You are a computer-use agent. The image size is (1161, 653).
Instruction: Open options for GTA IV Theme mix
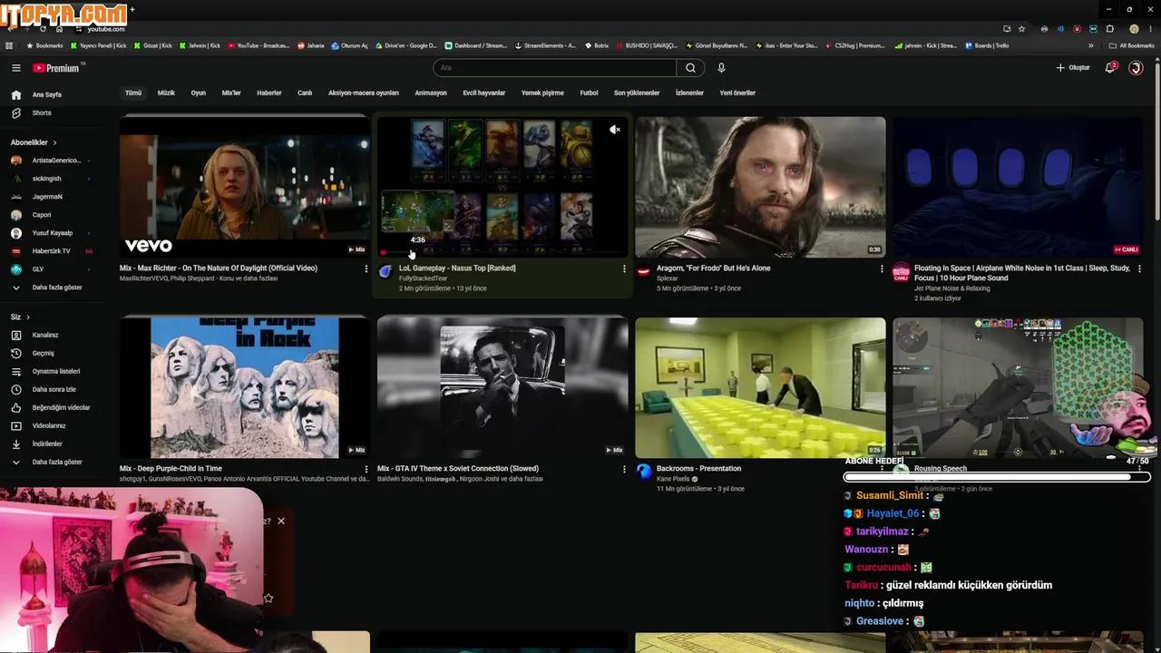(x=624, y=469)
